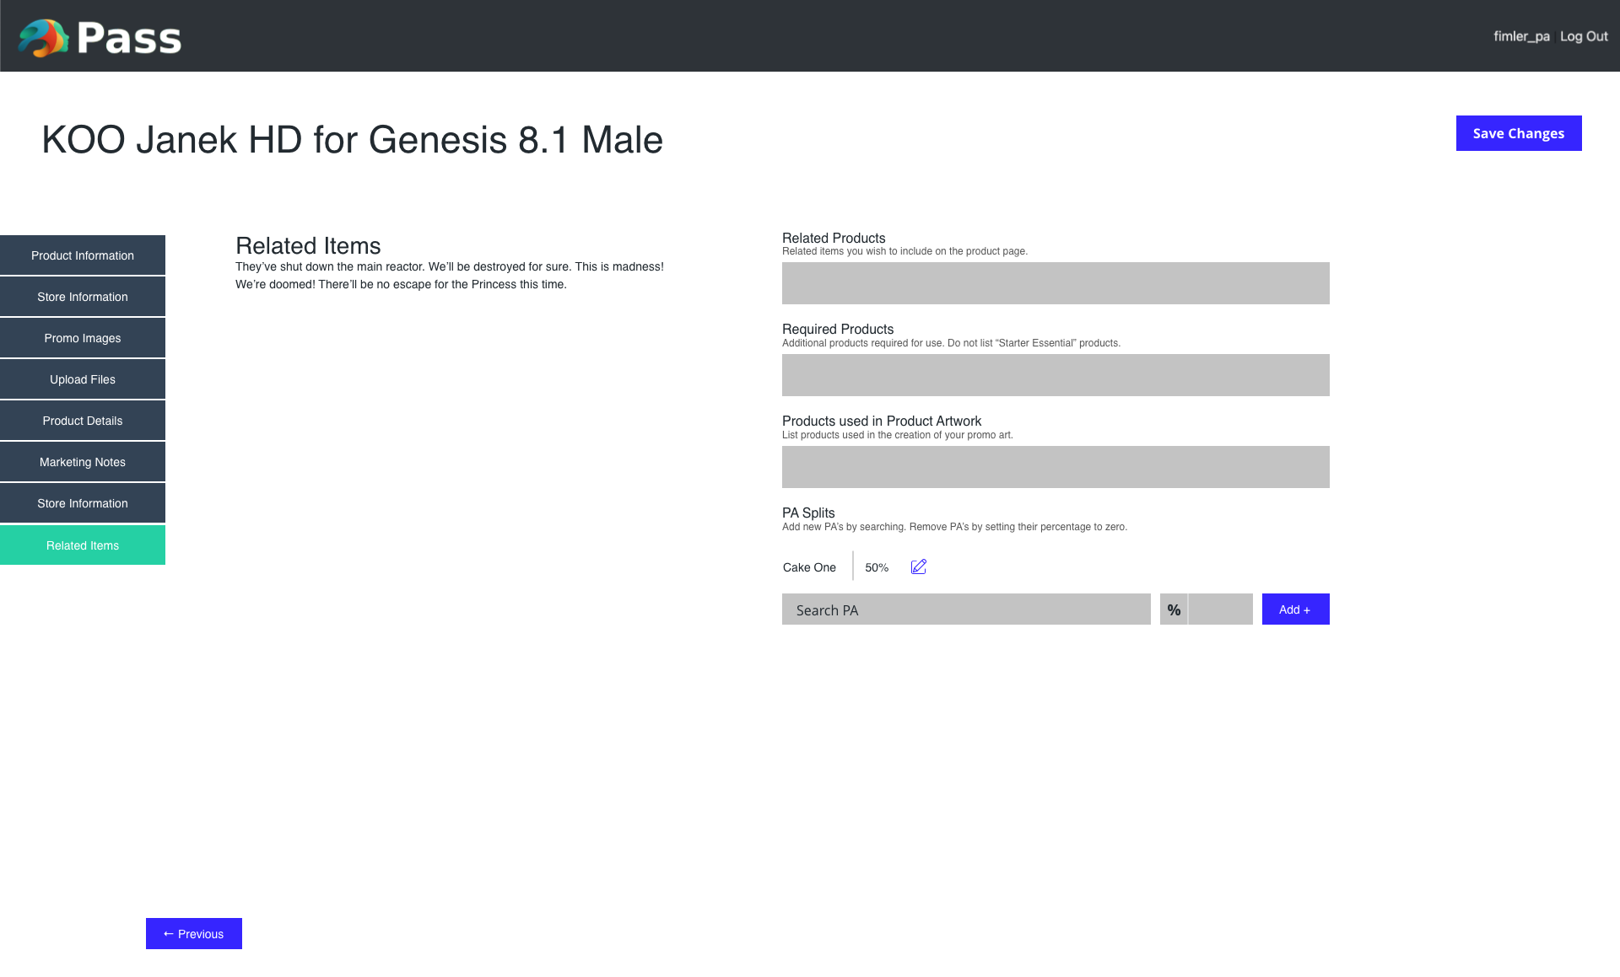Go to Upload Files tab
Image resolution: width=1620 pixels, height=977 pixels.
(83, 379)
